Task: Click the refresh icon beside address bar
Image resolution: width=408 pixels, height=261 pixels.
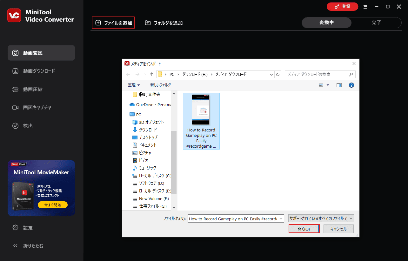Action: pyautogui.click(x=278, y=74)
